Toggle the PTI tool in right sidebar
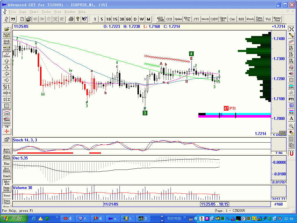297x223 pixels. (291, 99)
